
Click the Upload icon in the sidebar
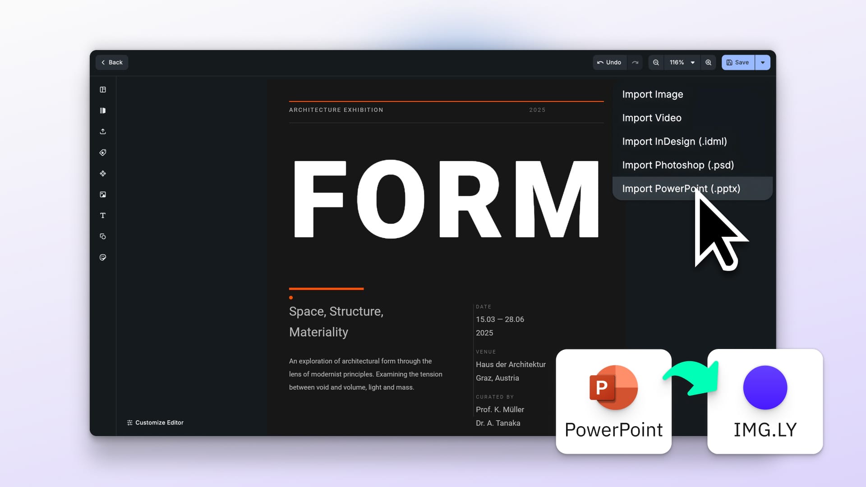tap(103, 131)
